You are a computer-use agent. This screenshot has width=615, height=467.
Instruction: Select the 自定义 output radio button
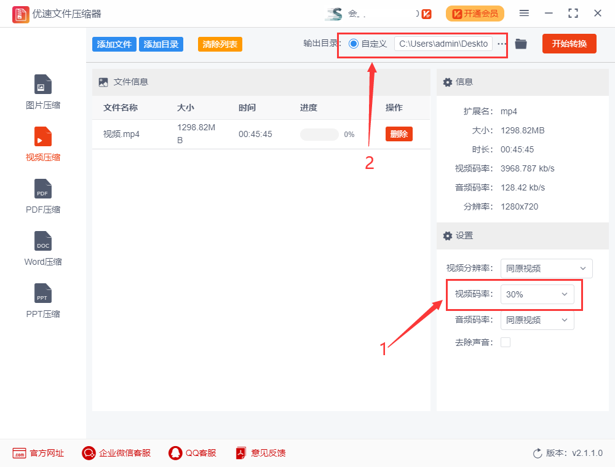click(354, 44)
